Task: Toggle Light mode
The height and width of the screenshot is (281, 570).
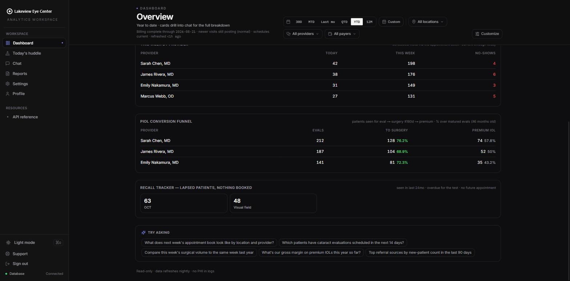Action: pyautogui.click(x=35, y=242)
